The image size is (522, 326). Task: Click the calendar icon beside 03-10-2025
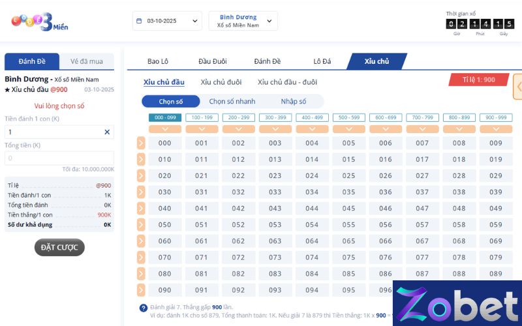coord(139,21)
